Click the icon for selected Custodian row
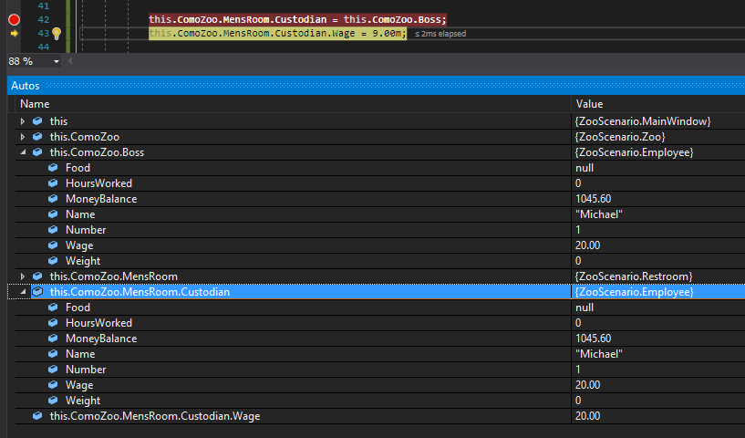Screen dimensions: 745x438 pos(37,292)
